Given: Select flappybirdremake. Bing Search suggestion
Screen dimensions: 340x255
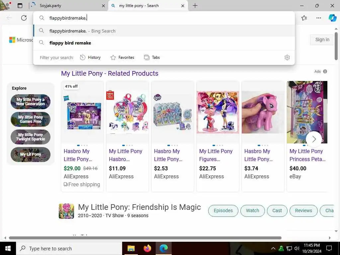Looking at the screenshot, I should click(x=164, y=31).
